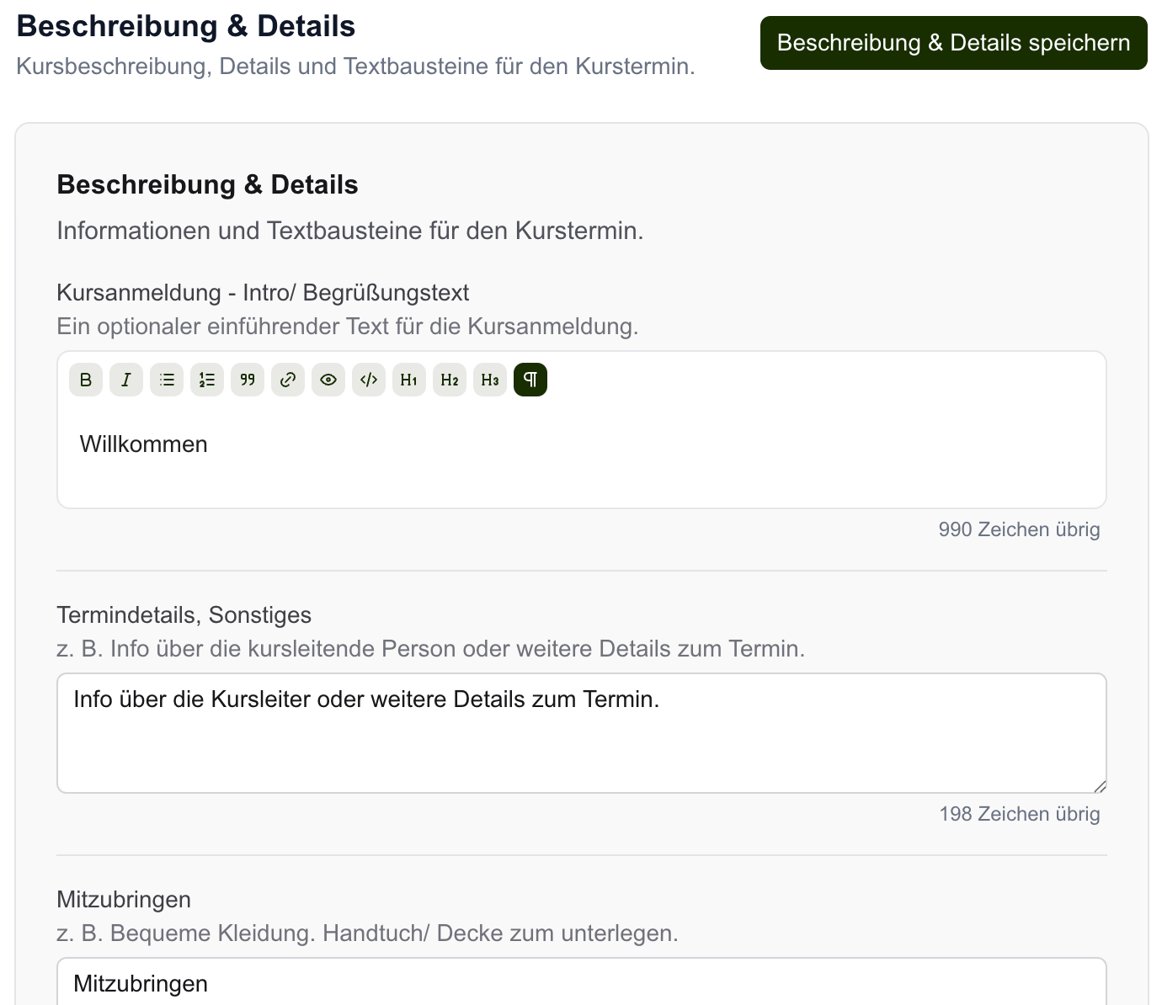Screen dimensions: 1162x1005
Task: Open the link insertion tool
Action: (x=288, y=380)
